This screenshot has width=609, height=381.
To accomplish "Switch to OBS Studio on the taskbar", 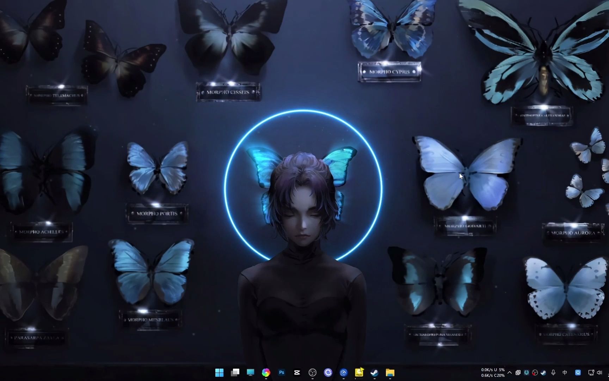I will (x=313, y=373).
